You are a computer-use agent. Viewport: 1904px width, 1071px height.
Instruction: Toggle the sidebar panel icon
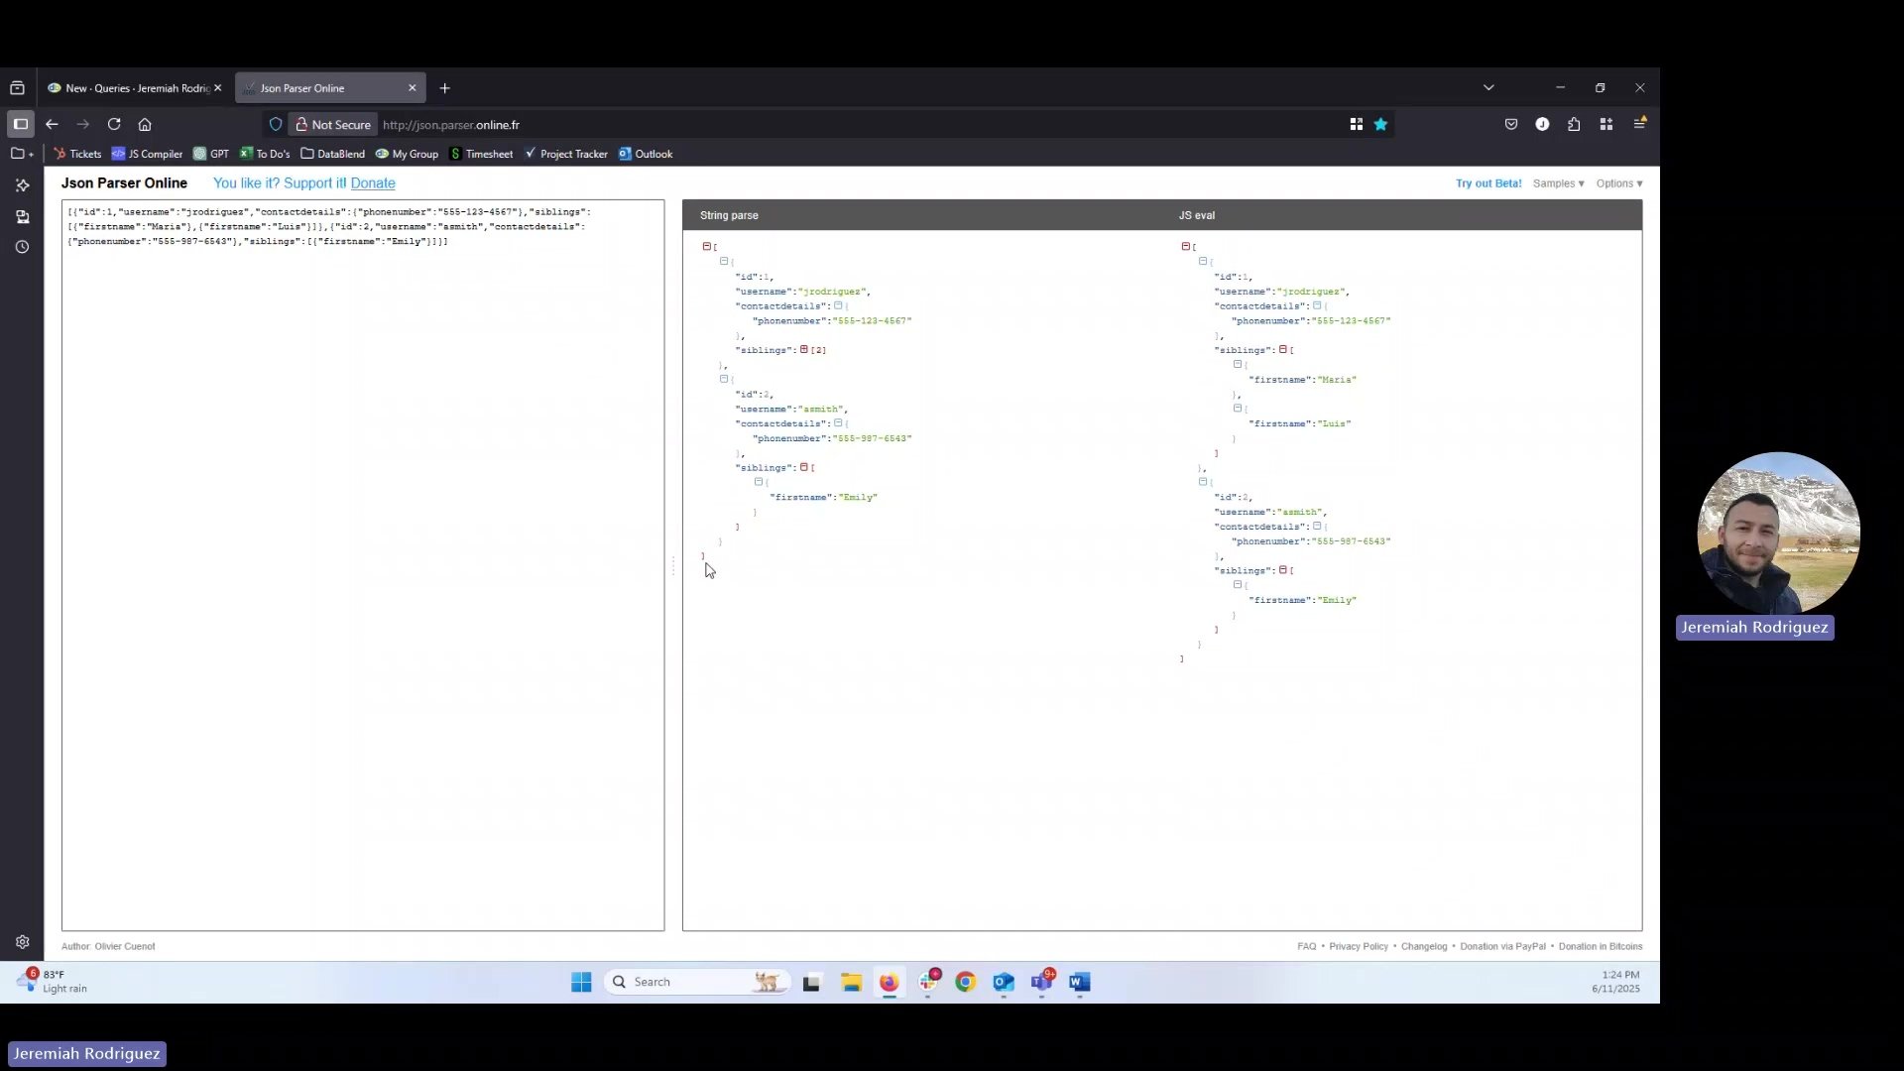(21, 125)
